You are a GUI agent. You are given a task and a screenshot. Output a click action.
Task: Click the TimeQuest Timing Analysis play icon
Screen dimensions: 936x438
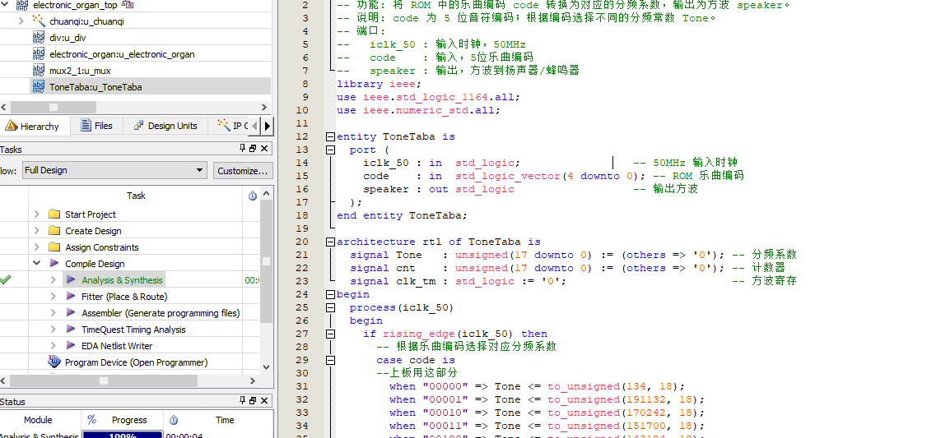pos(71,329)
